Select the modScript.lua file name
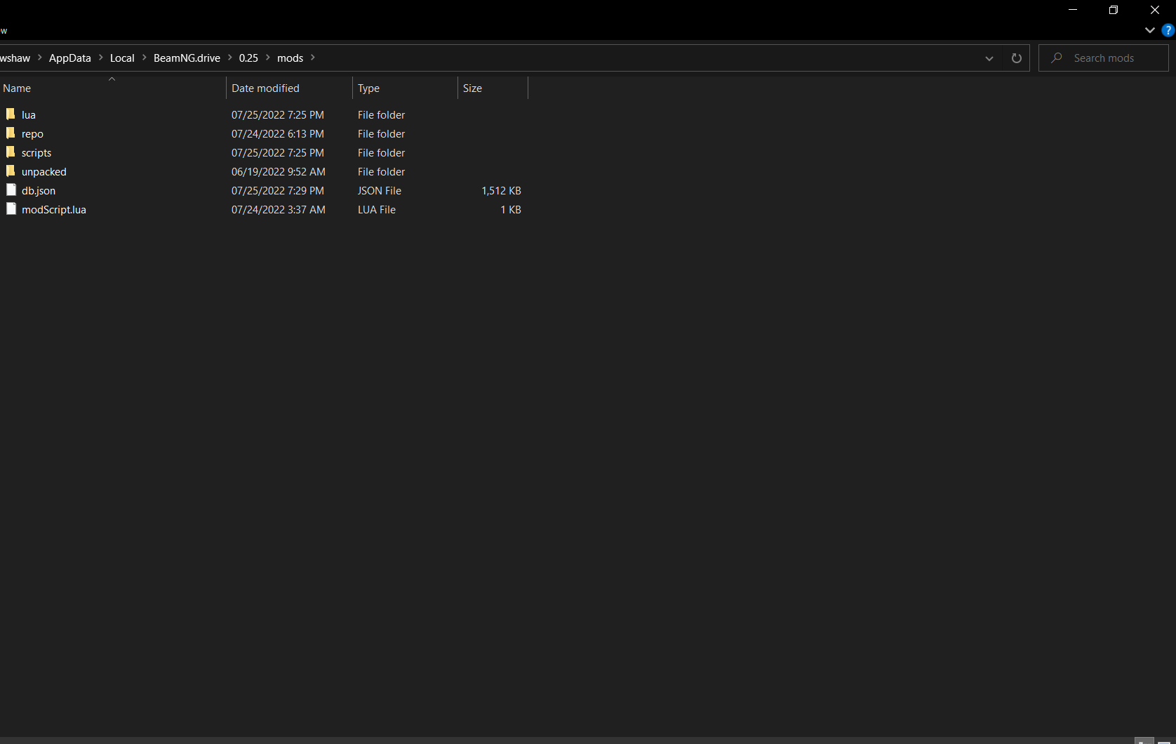1176x744 pixels. [x=54, y=210]
